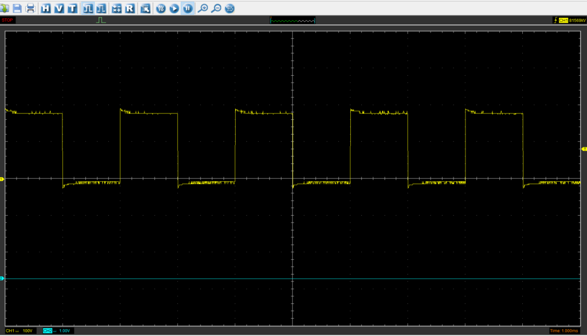Click the AUTO setup button
Screen dimensions: 587x336
161,8
